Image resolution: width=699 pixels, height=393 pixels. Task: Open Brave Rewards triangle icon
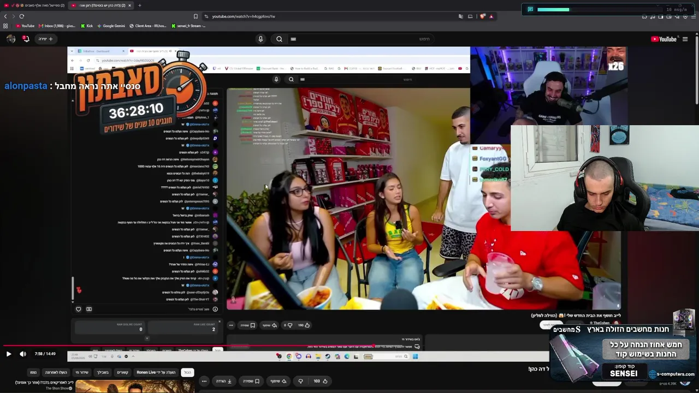tap(491, 16)
